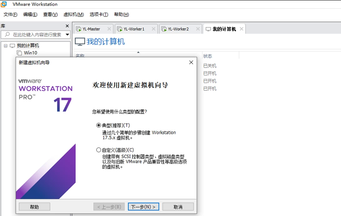This screenshot has width=341, height=216.
Task: Select 我的计算机 in the library tree
Action: click(x=28, y=46)
